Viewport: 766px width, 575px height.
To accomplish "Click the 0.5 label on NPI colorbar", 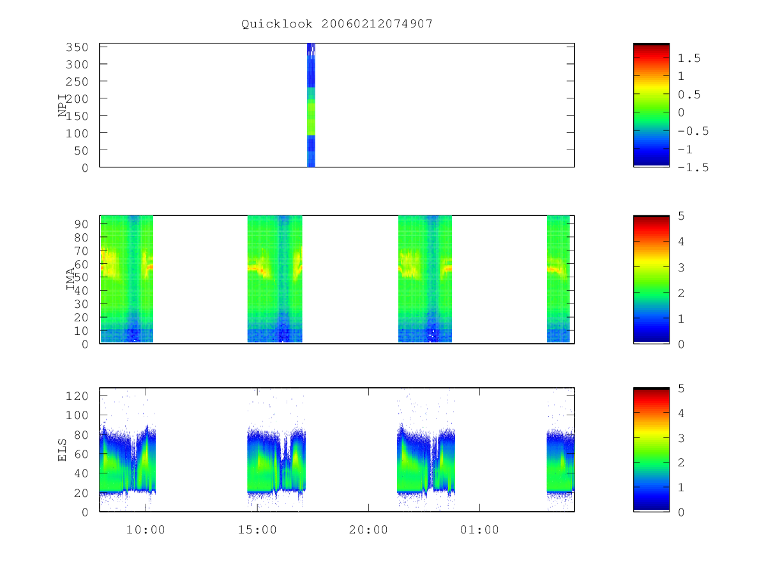I will coord(689,95).
